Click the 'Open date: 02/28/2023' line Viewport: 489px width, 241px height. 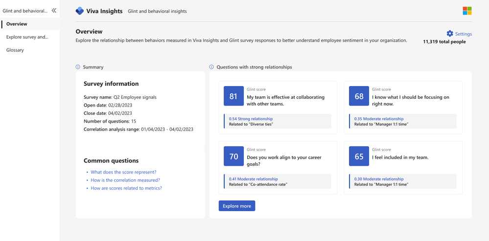pyautogui.click(x=108, y=105)
